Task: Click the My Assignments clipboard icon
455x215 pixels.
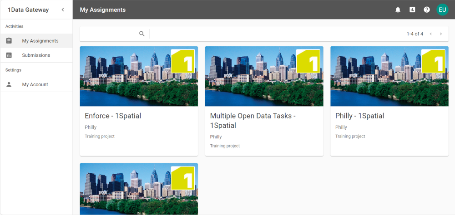Action: tap(9, 41)
